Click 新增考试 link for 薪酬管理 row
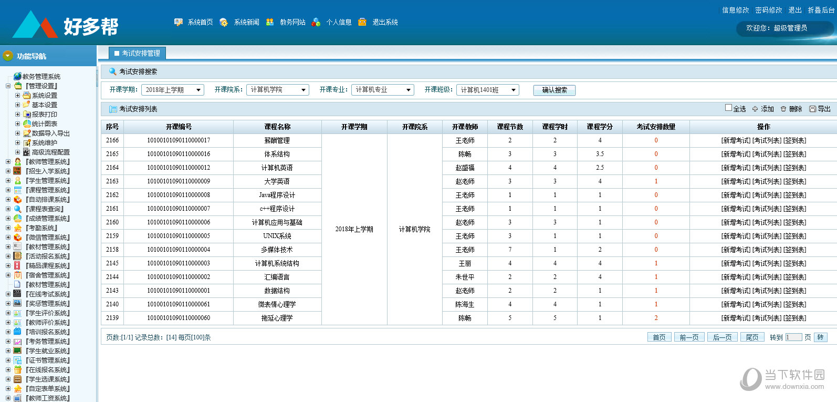This screenshot has height=402, width=837. [736, 141]
